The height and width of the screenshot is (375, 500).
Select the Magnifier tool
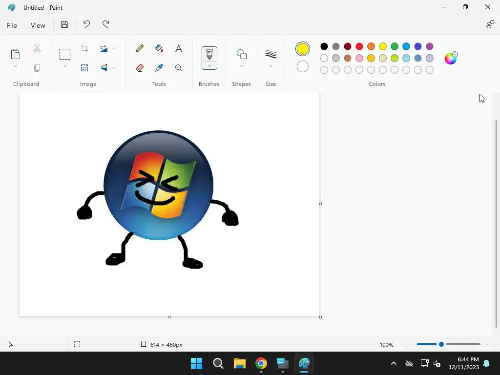coord(179,68)
